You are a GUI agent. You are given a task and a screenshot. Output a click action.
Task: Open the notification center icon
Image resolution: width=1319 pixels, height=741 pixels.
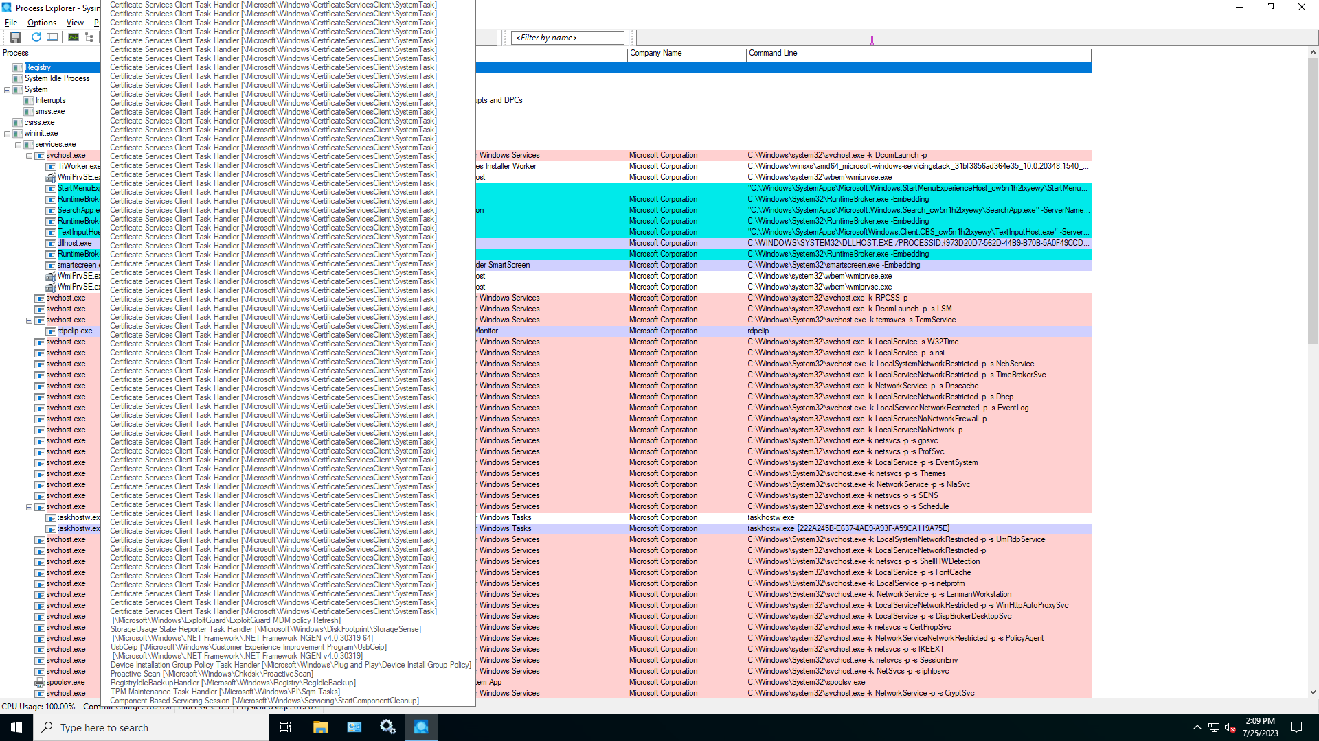tap(1296, 727)
